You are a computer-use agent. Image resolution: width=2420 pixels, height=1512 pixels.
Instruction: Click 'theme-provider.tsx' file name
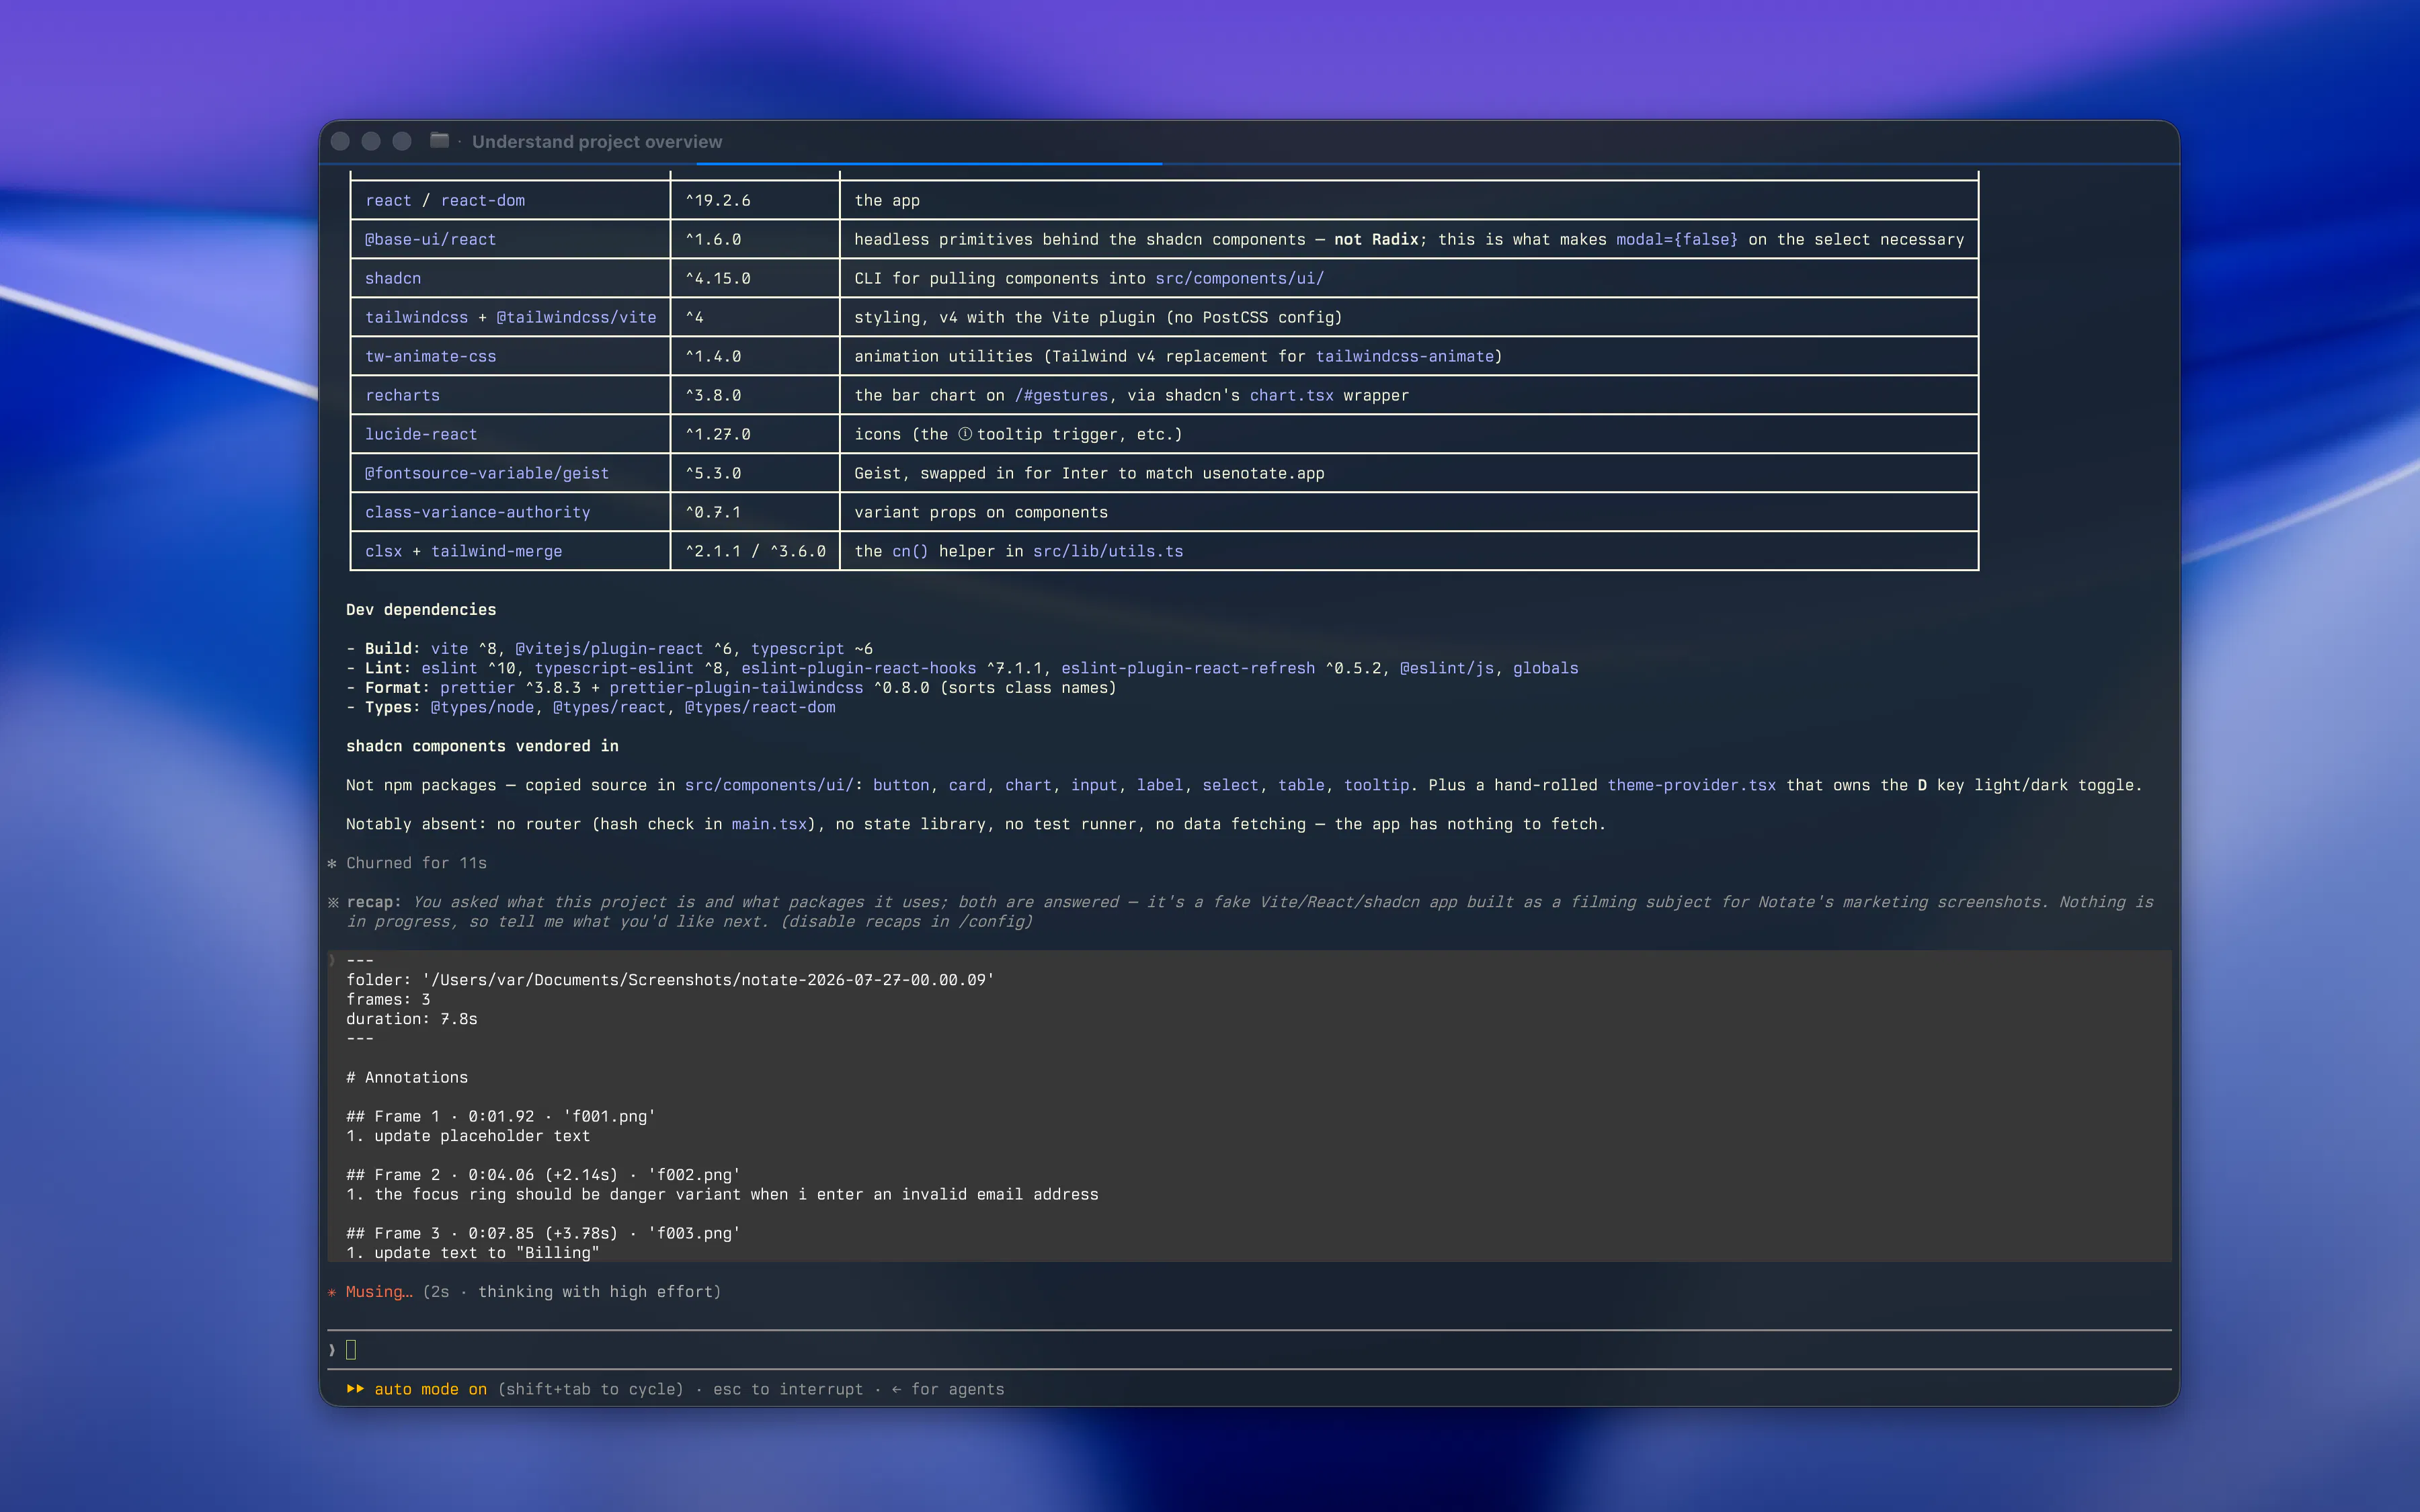1691,785
